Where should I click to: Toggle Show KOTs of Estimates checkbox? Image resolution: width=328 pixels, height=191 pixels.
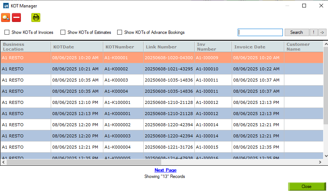point(63,32)
